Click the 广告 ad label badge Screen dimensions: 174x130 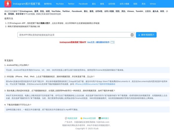(113, 42)
